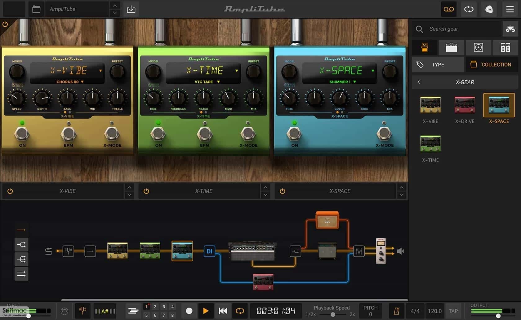521x320 pixels.
Task: Click the mixer block in signal chain
Action: pyautogui.click(x=359, y=251)
